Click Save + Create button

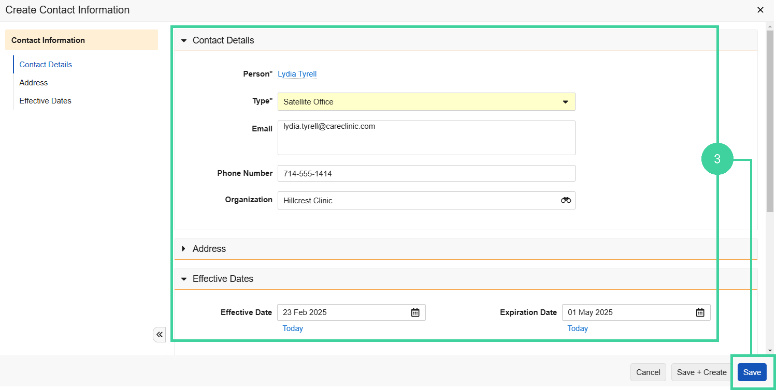[702, 372]
